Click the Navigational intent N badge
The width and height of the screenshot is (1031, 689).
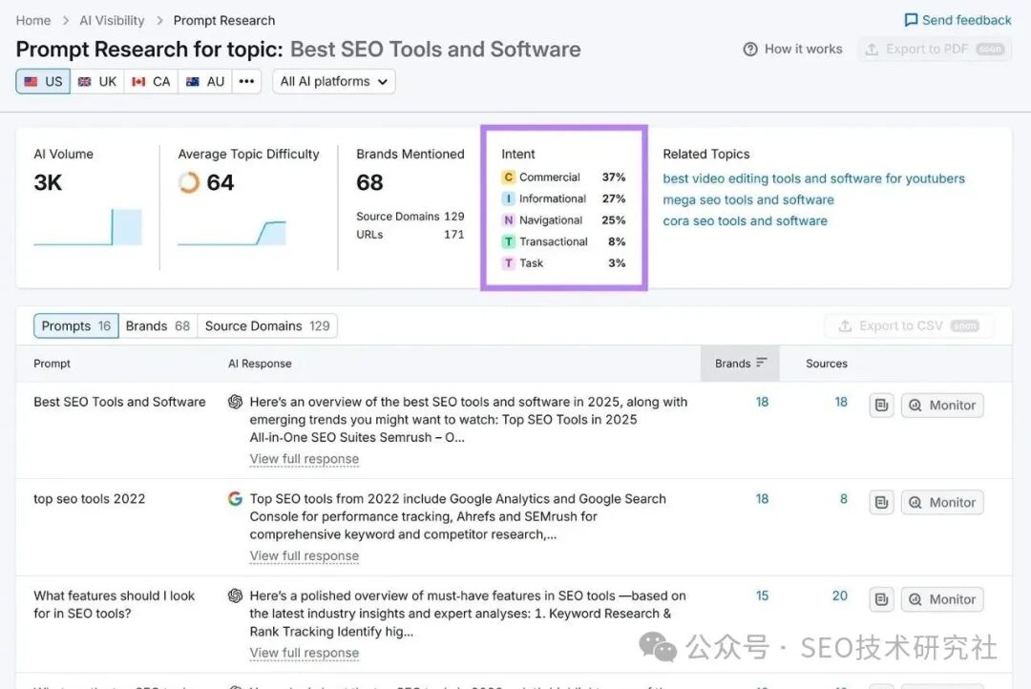pyautogui.click(x=508, y=220)
